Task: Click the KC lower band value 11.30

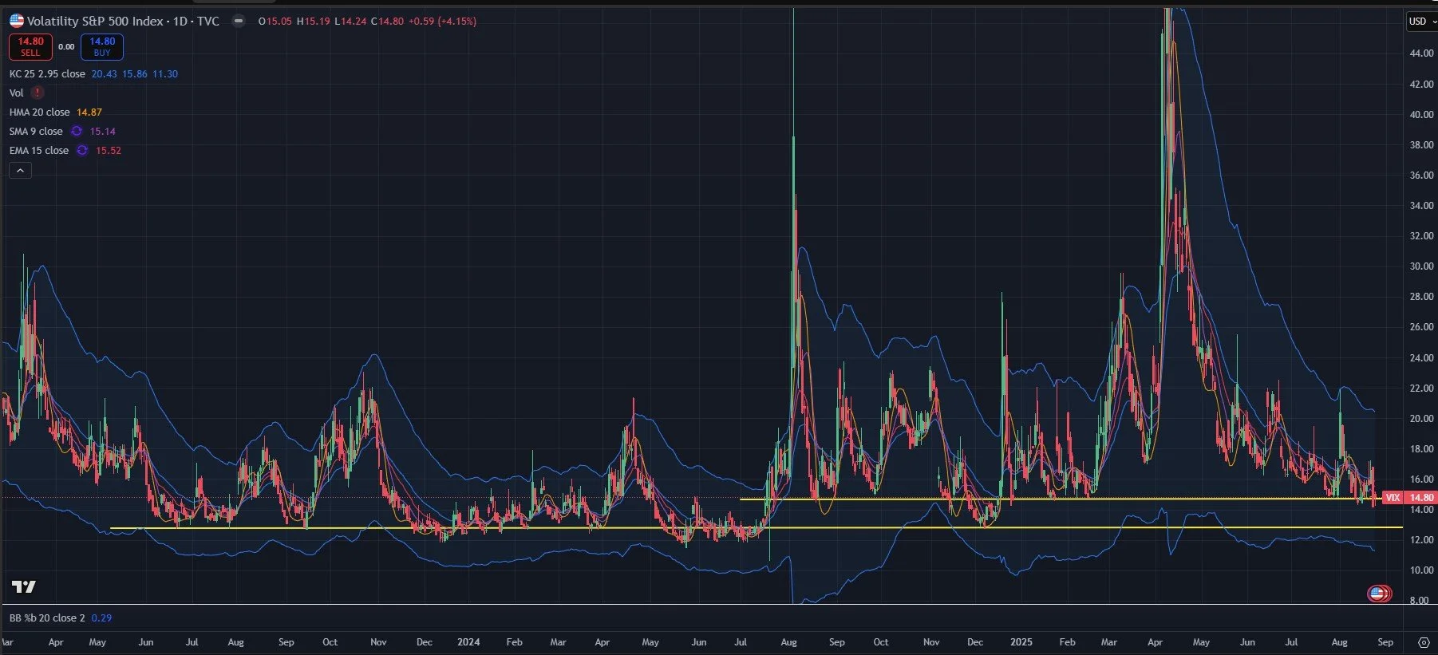Action: 165,73
